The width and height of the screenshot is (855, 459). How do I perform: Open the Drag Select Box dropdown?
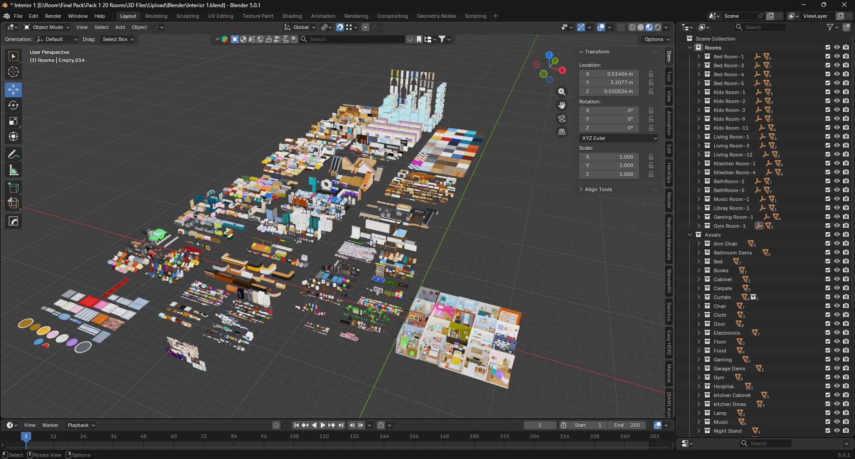tap(118, 39)
